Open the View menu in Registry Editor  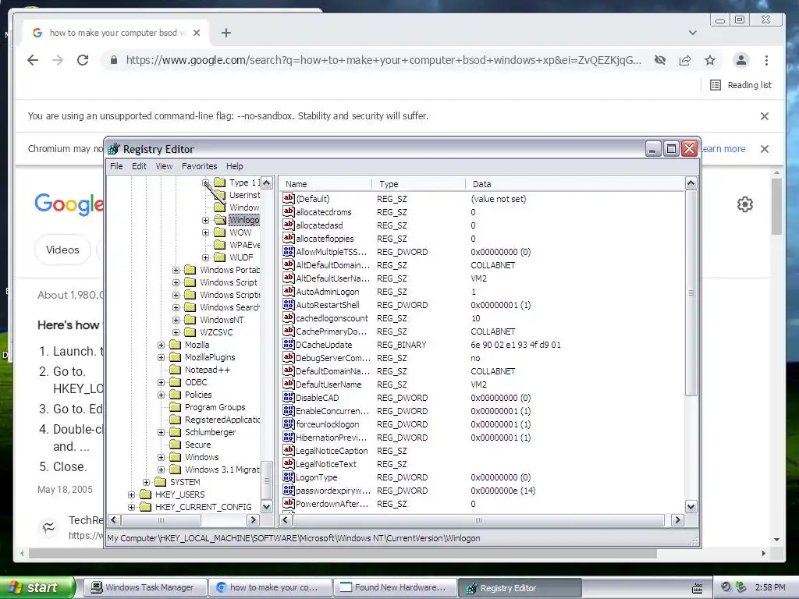point(164,166)
